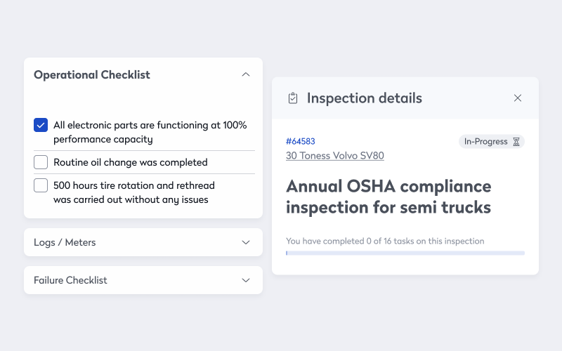Expand the Failure Checklist section
Viewport: 562px width, 351px height.
(246, 280)
